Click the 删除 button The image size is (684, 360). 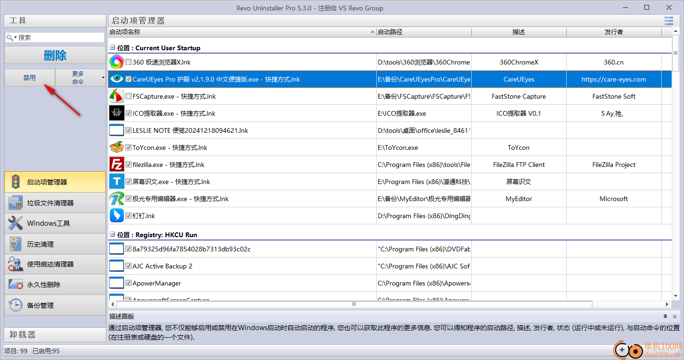55,55
